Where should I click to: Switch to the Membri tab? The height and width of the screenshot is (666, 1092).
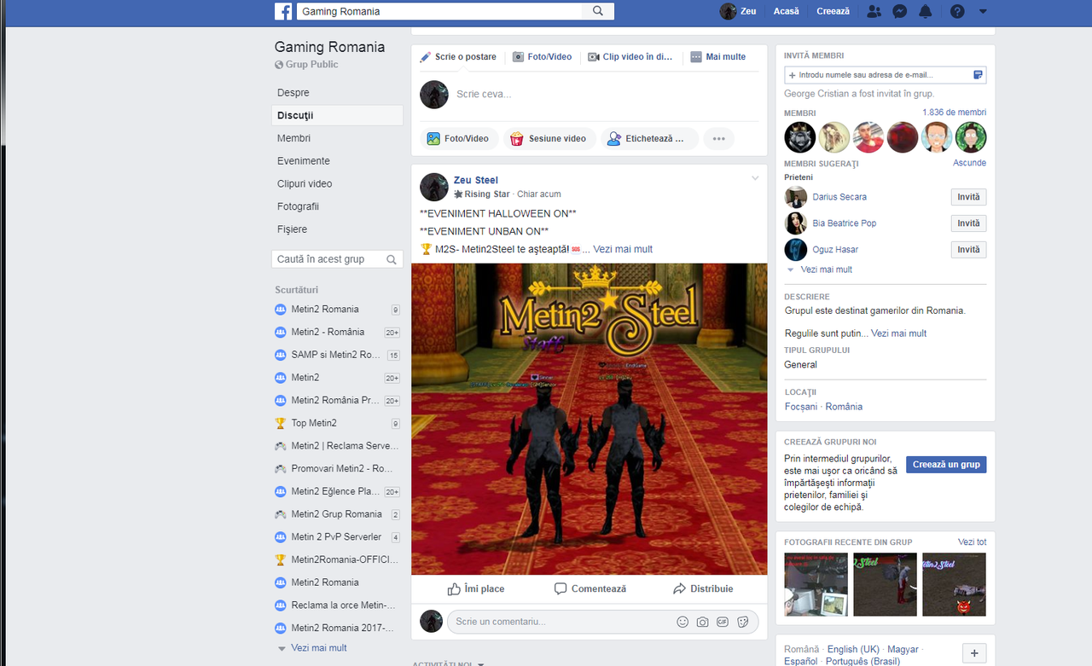(x=293, y=137)
